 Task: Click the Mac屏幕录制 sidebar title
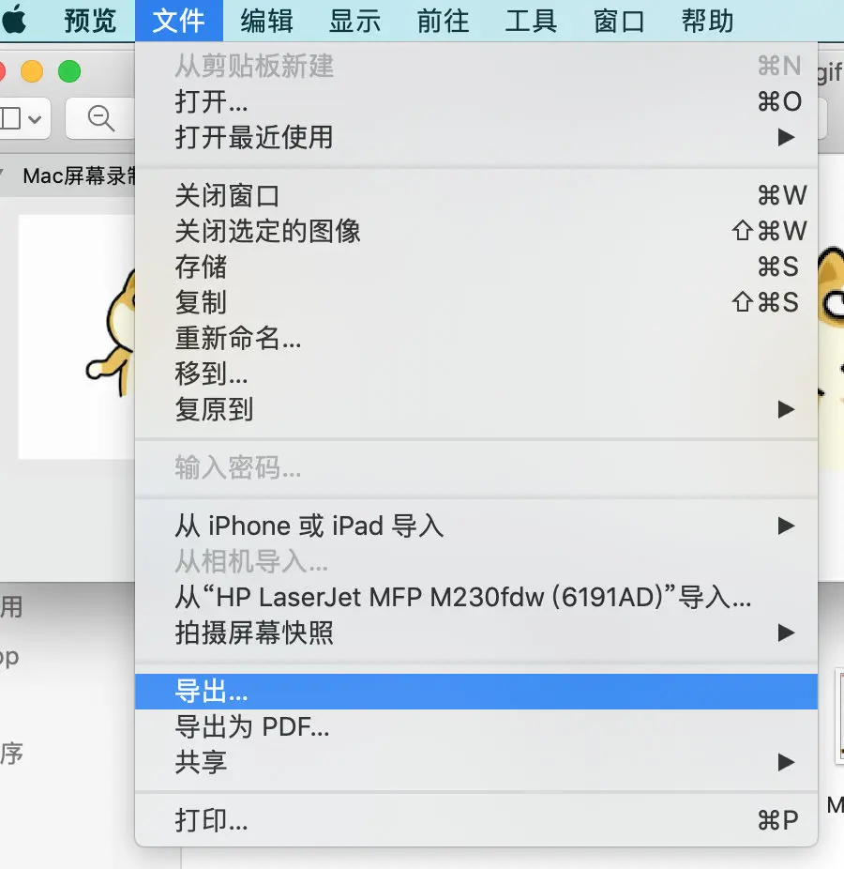click(79, 176)
